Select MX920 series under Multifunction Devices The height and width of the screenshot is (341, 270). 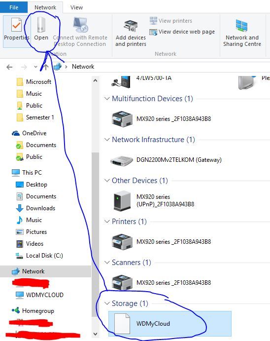[161, 119]
